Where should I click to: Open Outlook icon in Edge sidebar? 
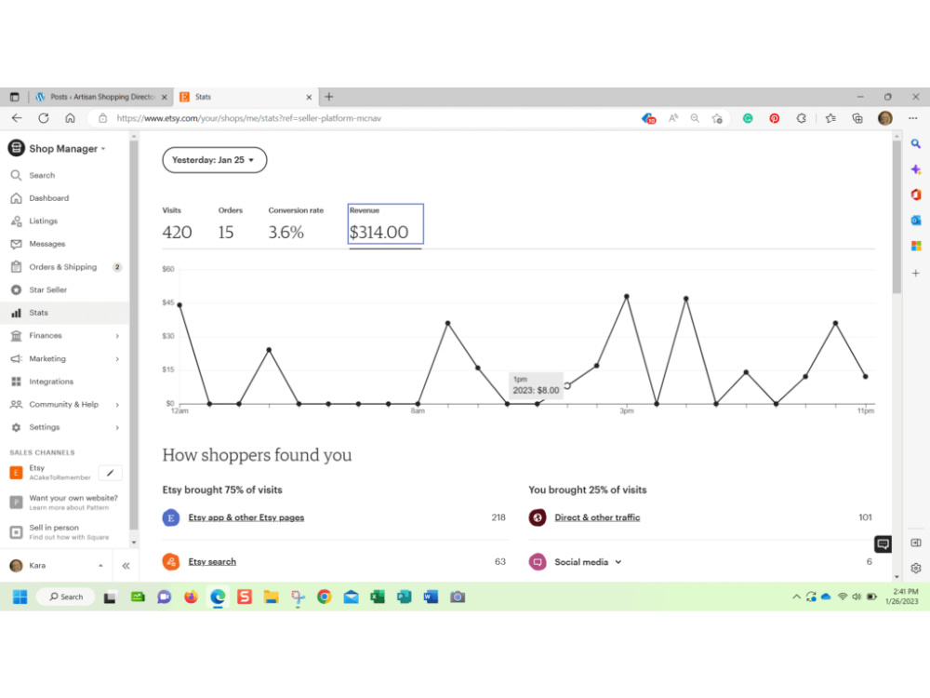[x=916, y=221]
